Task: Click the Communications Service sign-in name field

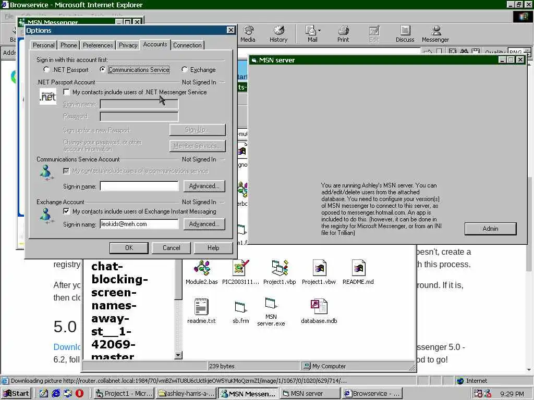Action: click(139, 186)
